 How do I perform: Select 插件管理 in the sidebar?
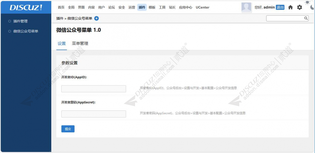[x=20, y=21]
